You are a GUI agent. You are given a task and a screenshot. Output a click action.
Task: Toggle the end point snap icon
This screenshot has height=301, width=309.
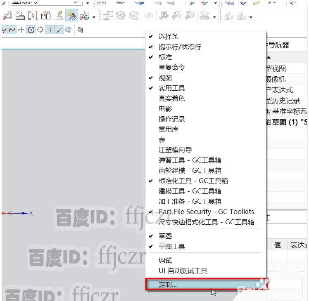(x=4, y=30)
